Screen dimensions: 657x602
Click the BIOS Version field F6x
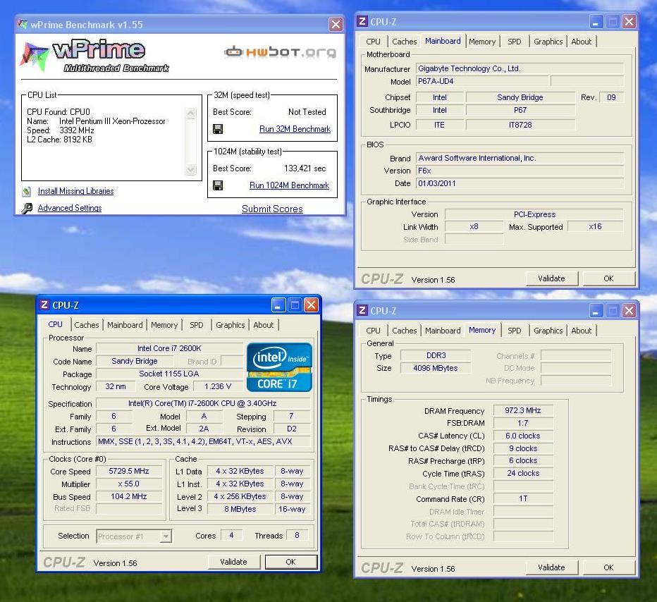point(520,171)
